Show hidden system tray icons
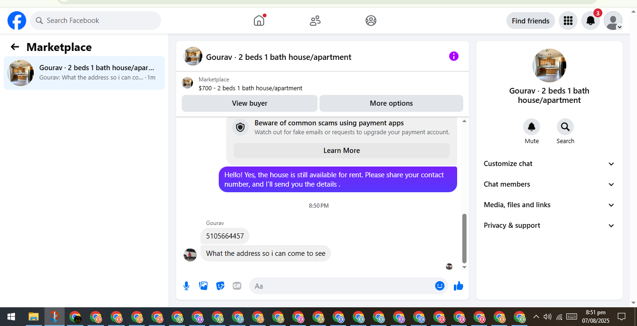This screenshot has height=326, width=637. tap(536, 317)
